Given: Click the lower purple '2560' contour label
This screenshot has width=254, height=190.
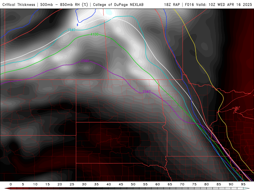Looking at the screenshot, I should pos(147,92).
